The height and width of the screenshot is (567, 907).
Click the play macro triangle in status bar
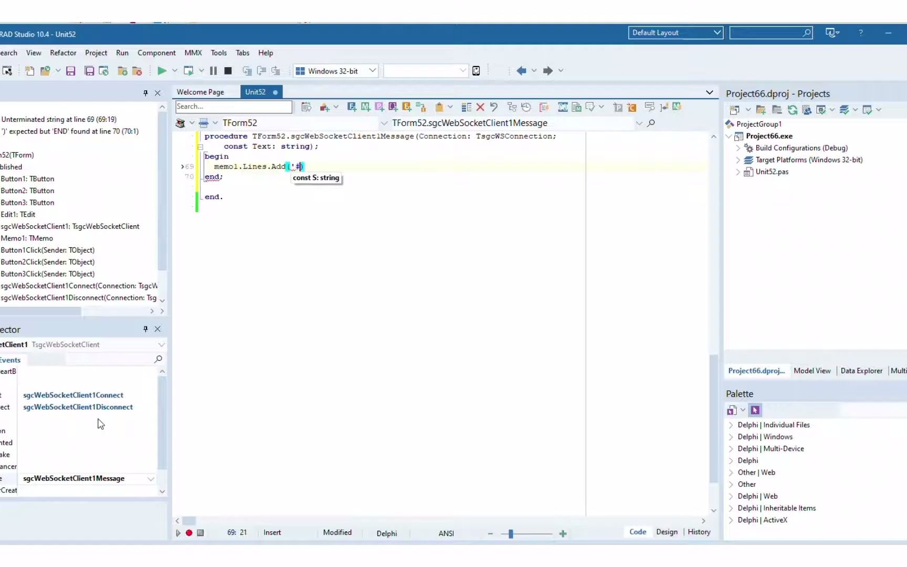point(178,533)
